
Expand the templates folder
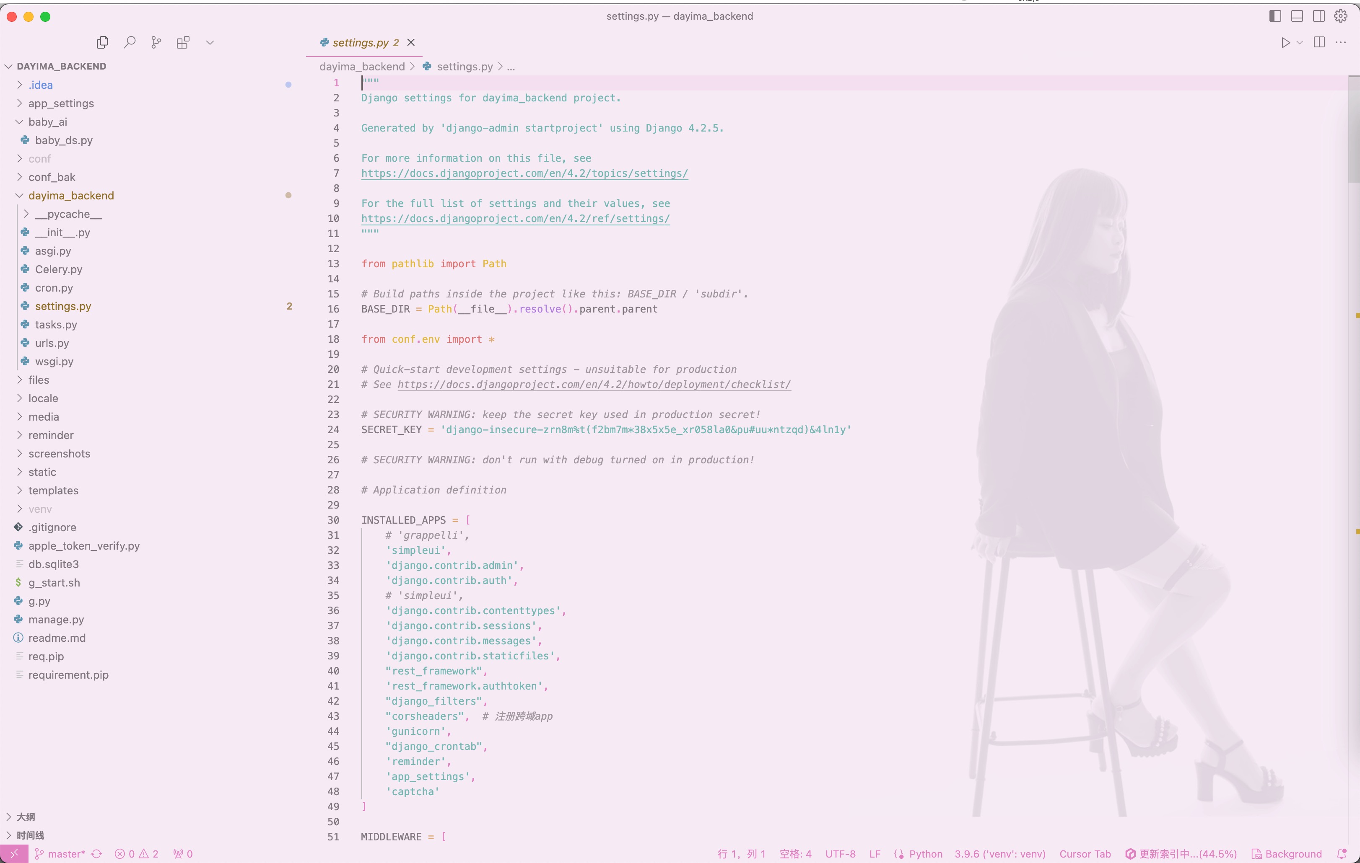53,490
